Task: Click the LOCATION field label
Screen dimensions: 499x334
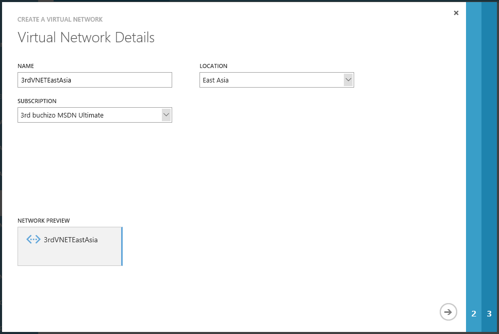Action: (213, 66)
